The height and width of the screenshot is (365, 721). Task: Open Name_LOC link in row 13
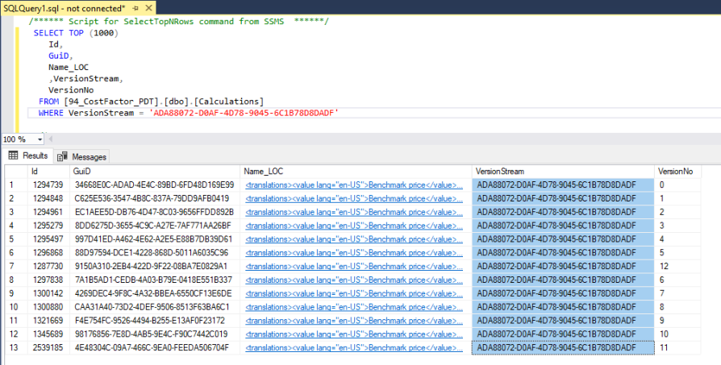click(x=354, y=347)
